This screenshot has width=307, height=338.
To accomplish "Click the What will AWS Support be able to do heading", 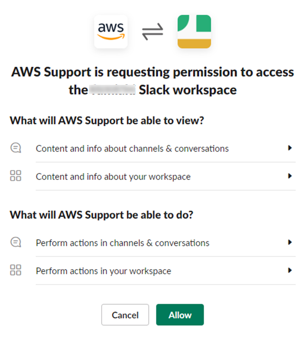I will pyautogui.click(x=102, y=215).
